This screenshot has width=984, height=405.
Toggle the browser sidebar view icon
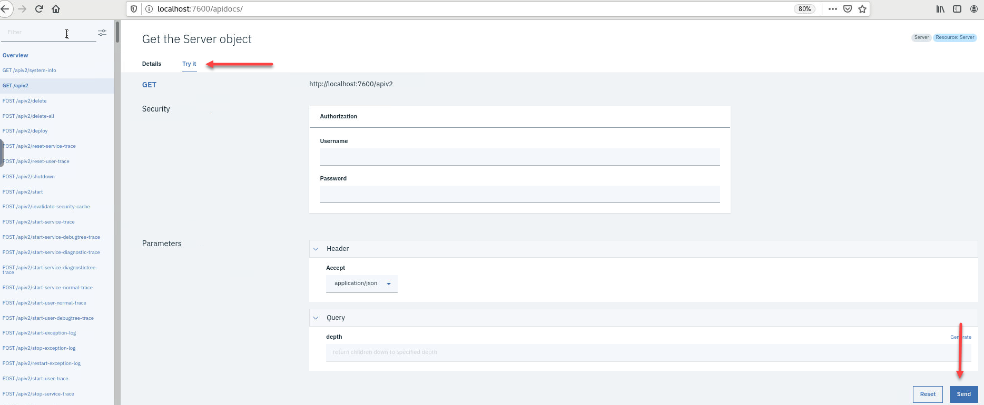[957, 9]
